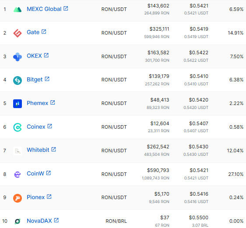Open the Gate exchange link
Screen dimensions: 246x228
[33, 32]
